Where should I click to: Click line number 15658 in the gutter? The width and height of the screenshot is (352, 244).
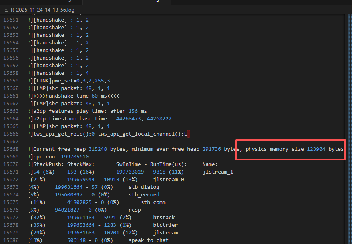11,73
